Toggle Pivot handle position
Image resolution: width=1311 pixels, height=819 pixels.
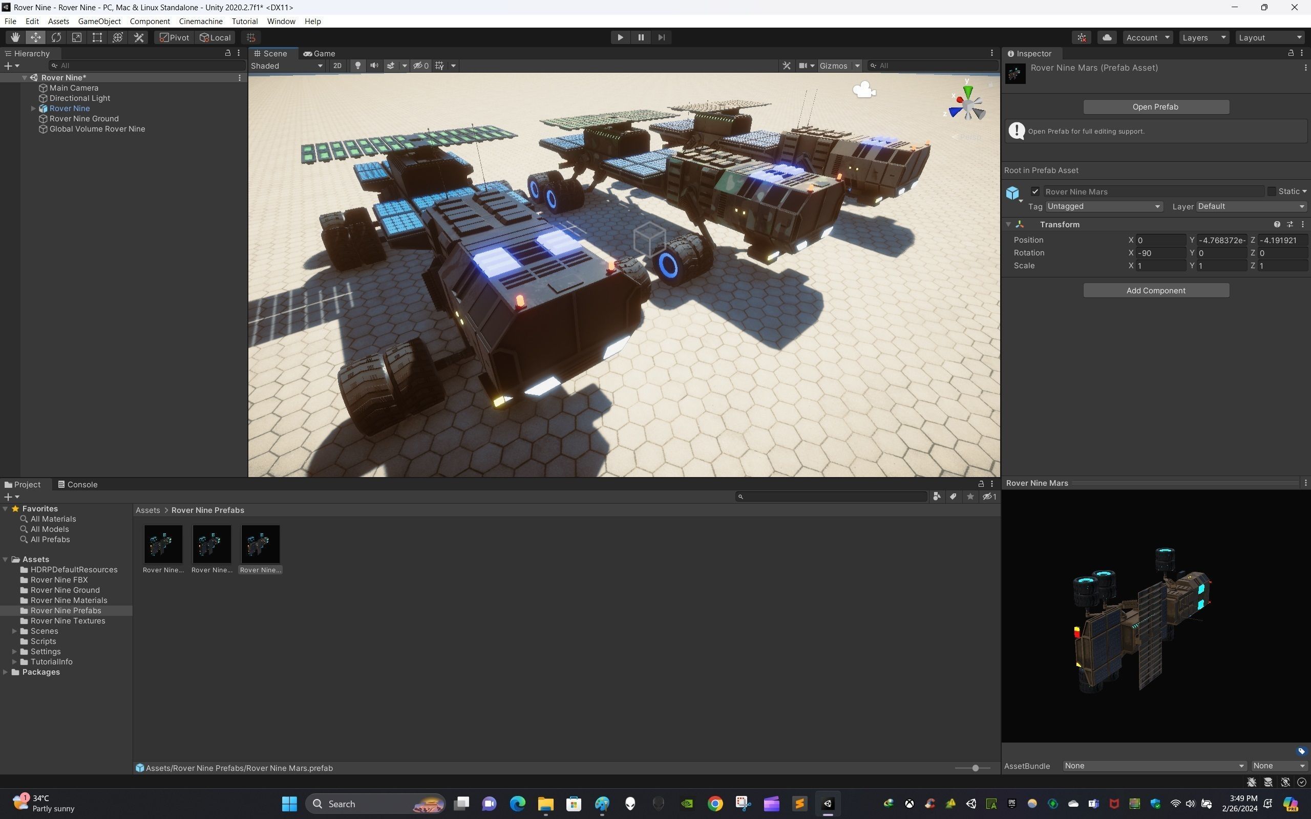[x=175, y=37]
